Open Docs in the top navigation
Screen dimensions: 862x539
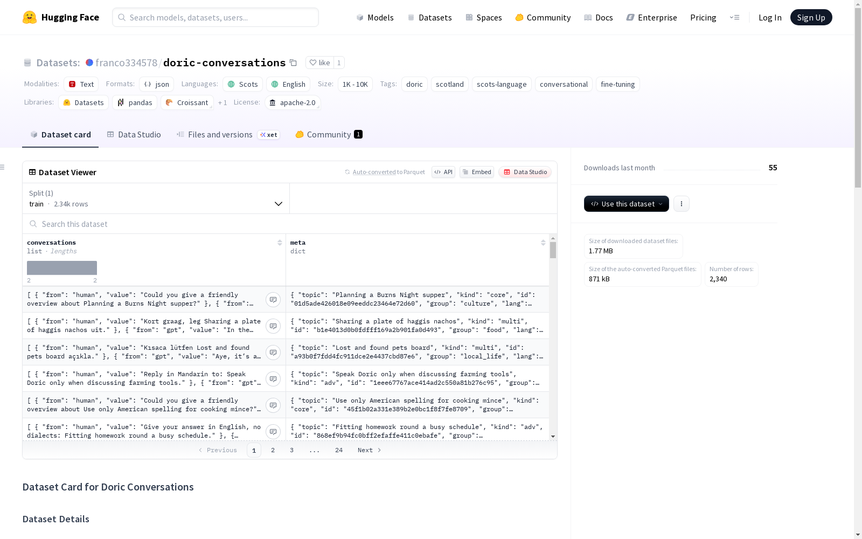(599, 17)
